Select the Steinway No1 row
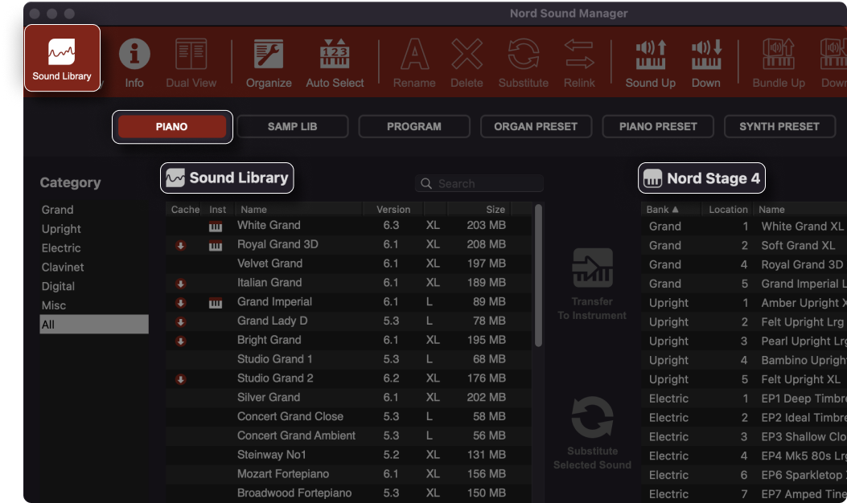This screenshot has width=847, height=503. tap(348, 455)
